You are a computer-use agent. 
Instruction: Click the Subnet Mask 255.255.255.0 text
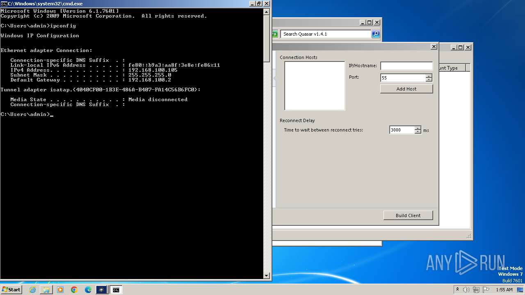click(91, 75)
